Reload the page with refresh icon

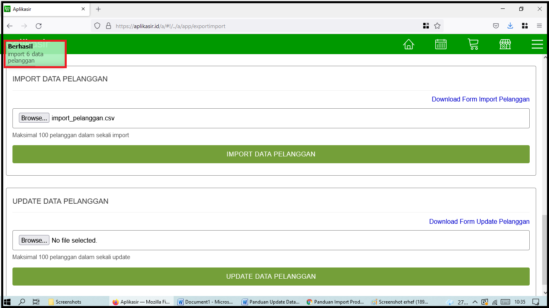point(39,26)
